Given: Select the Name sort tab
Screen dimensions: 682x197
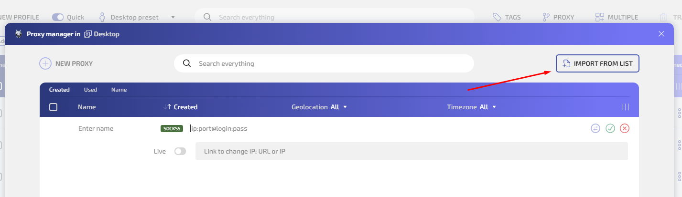Looking at the screenshot, I should [x=119, y=90].
